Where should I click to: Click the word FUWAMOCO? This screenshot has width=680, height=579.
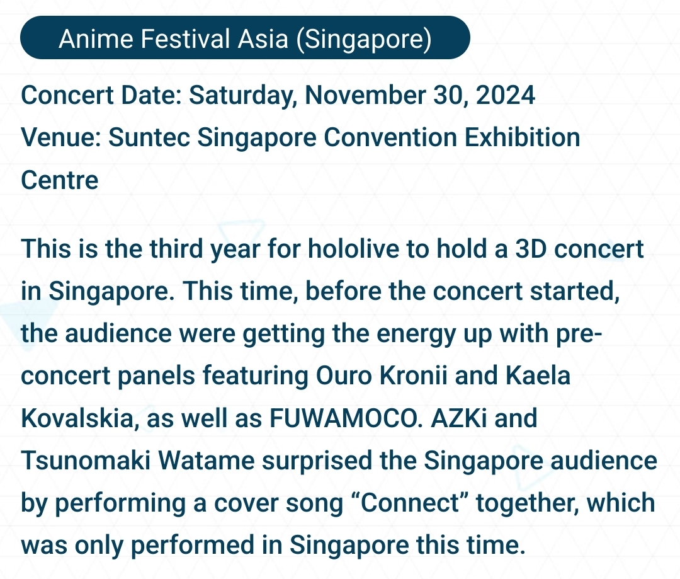tap(346, 418)
